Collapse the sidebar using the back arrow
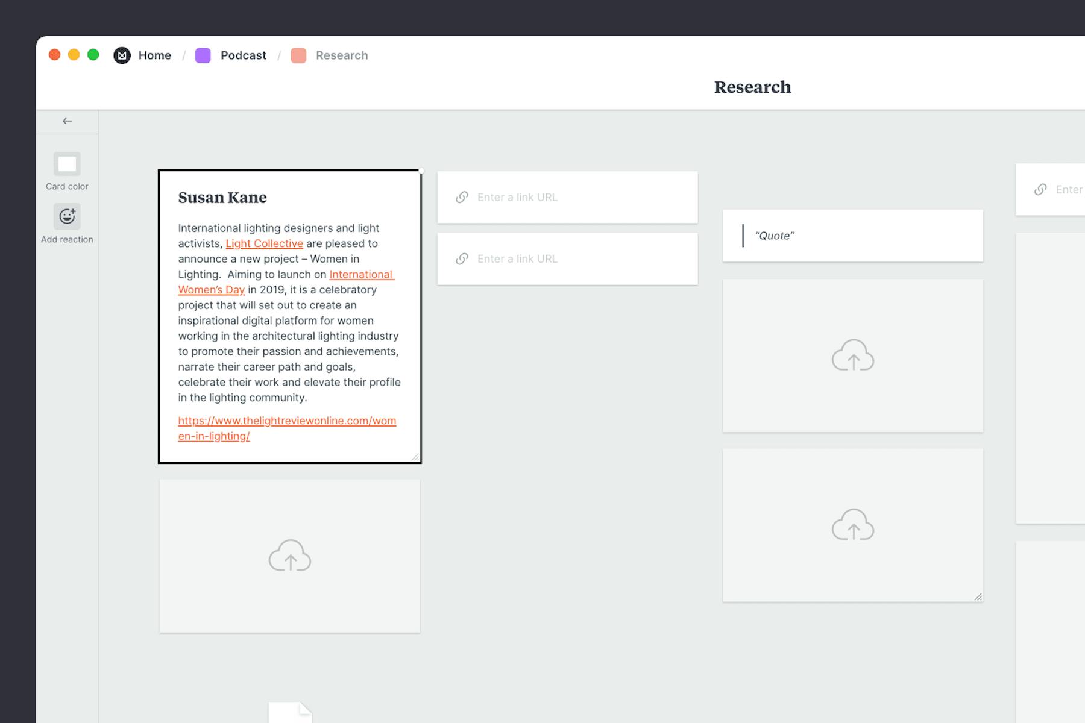The width and height of the screenshot is (1085, 723). click(x=66, y=120)
